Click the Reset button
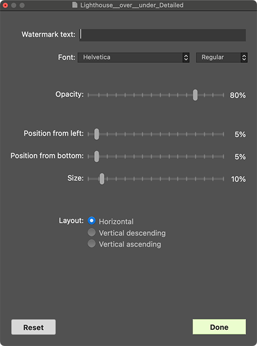Image resolution: width=257 pixels, height=346 pixels. point(34,327)
